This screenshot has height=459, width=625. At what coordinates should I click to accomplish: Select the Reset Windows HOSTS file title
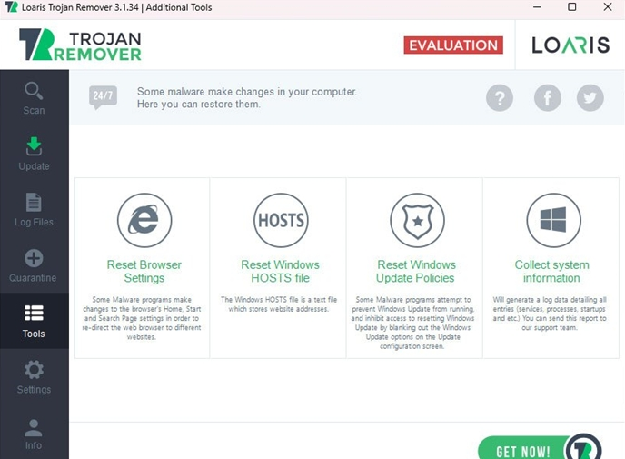[280, 271]
